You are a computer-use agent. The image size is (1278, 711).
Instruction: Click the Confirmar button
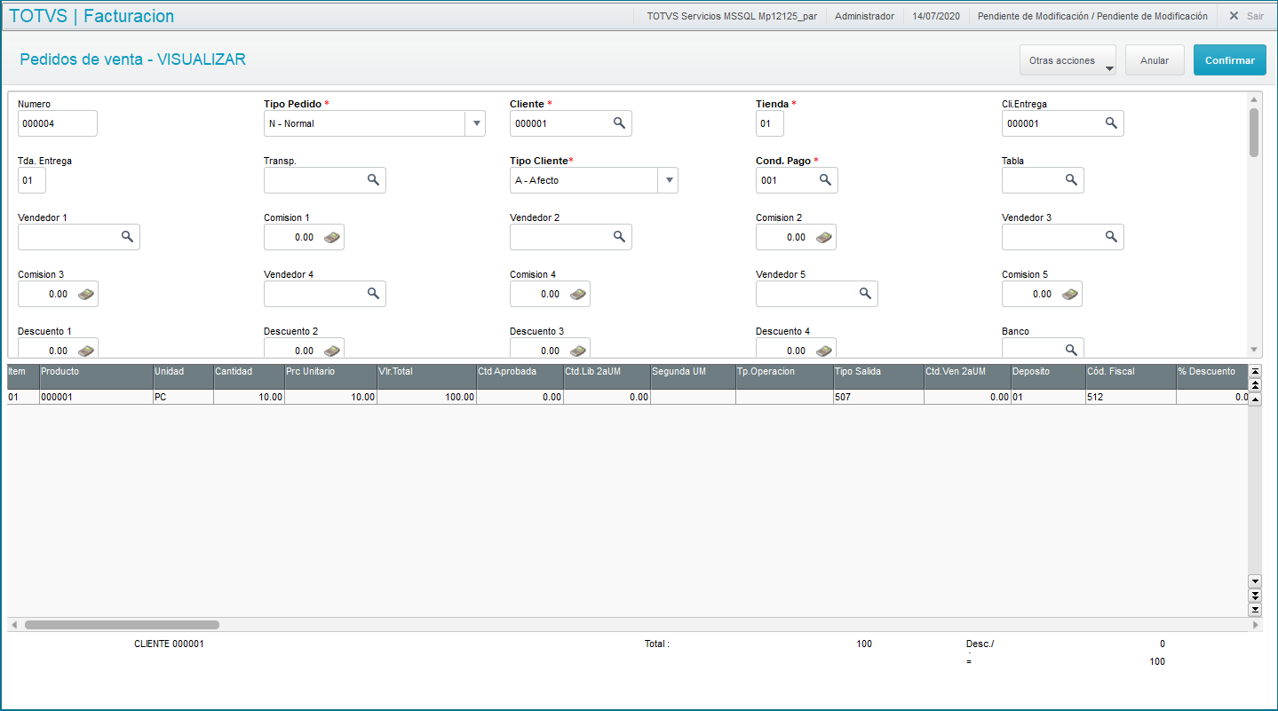pos(1229,60)
